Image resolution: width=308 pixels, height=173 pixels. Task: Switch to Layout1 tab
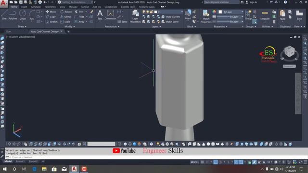20,161
